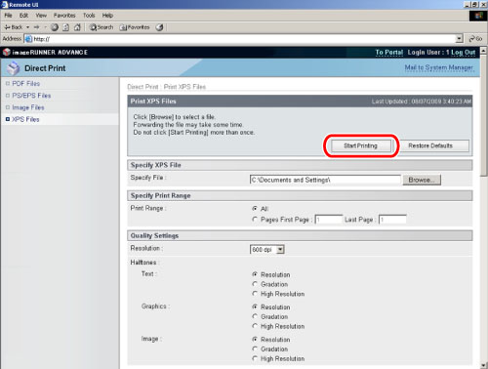Follow the To Portal link
The image size is (488, 369).
tap(389, 53)
